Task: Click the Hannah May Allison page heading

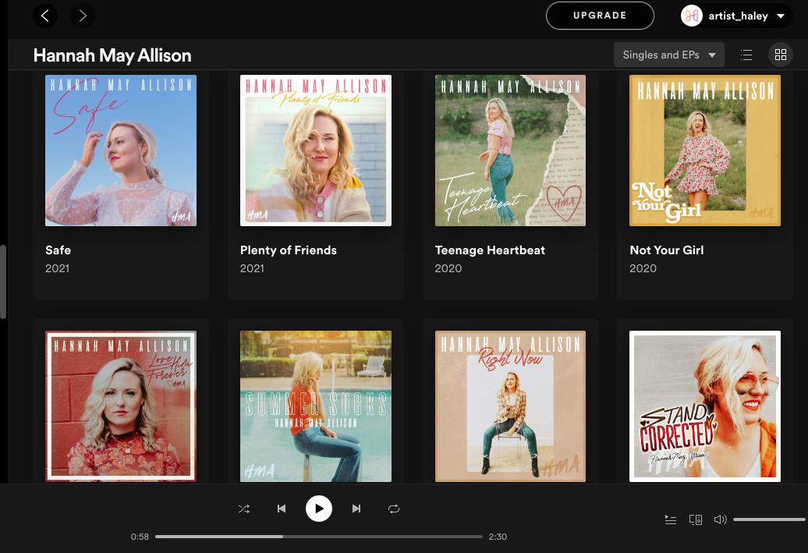Action: point(112,55)
